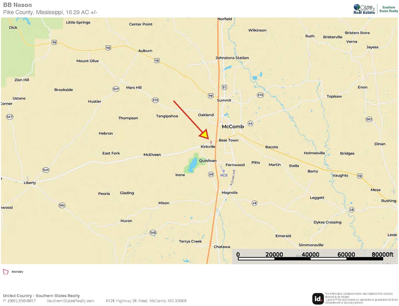Select the Magnolia town label
Screen dimensions: 399x306
(x=229, y=193)
